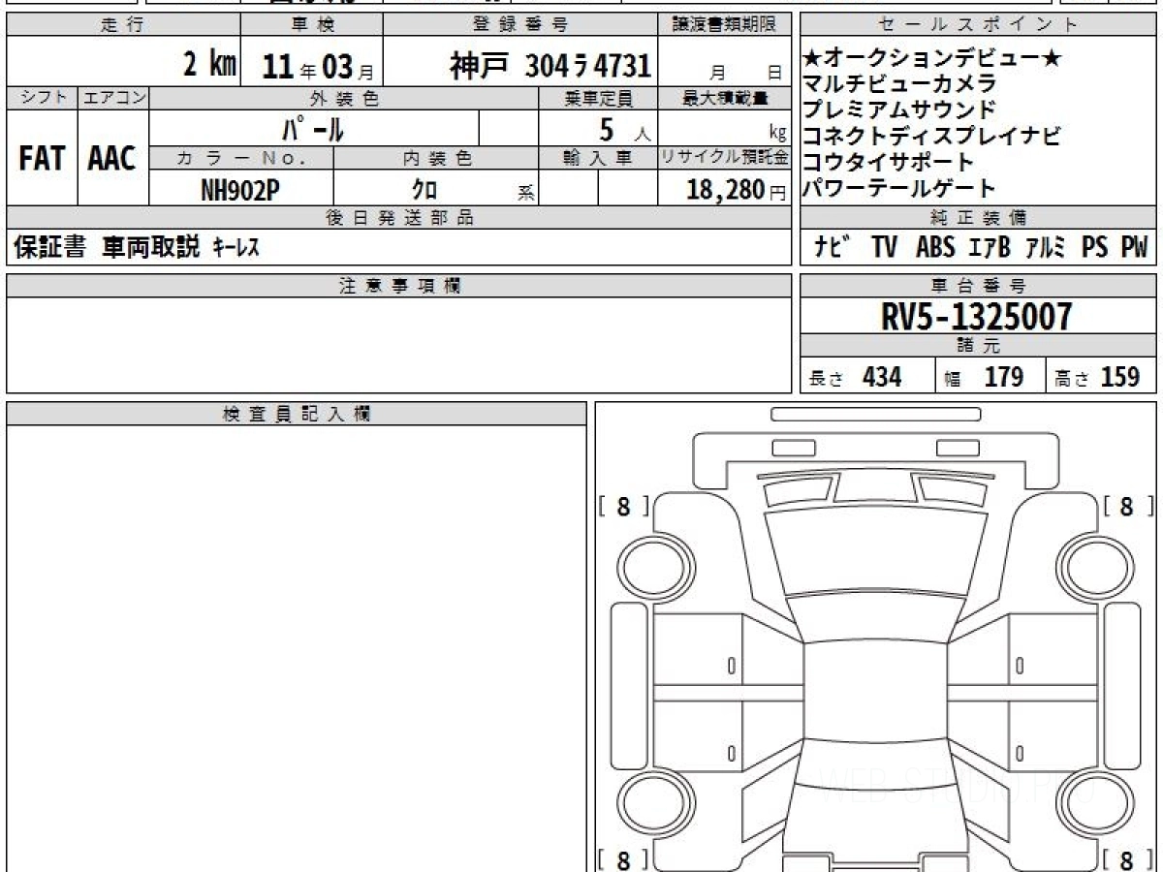Select the ★オークションデビュー★ line
Screen dimensions: 1163x872
click(933, 59)
